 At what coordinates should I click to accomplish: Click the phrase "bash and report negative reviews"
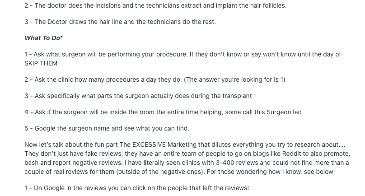tap(71, 163)
